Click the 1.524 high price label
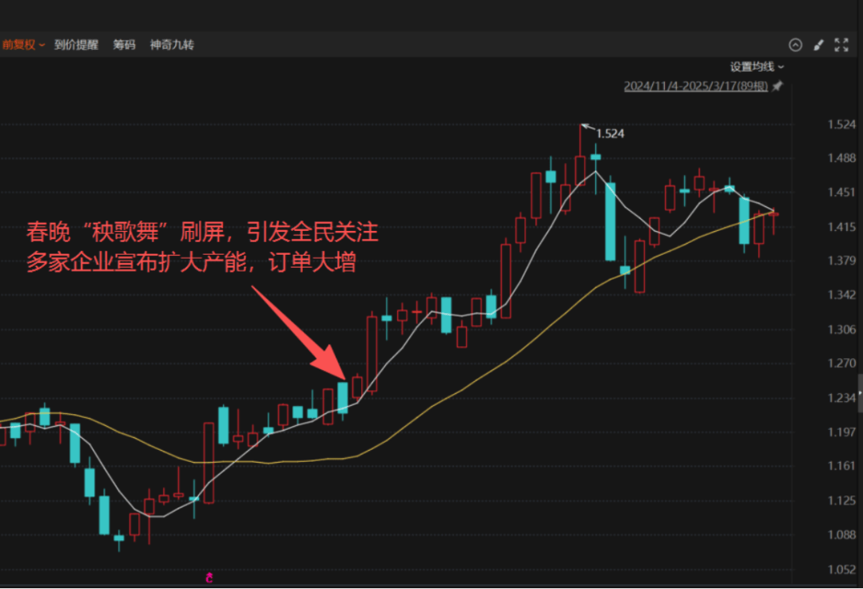 coord(610,133)
